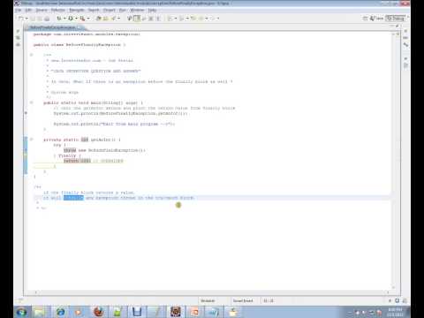Toggle the Mark Occurrences toolbar button
This screenshot has height=318, width=424.
[137, 19]
